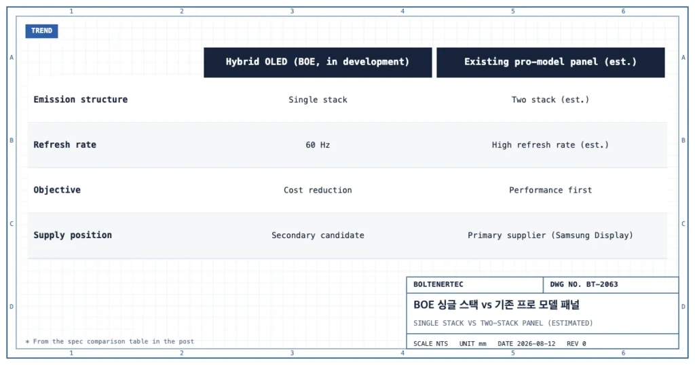Viewport: 695px width, 365px height.
Task: Select the 'Existing pro-model panel (est.)' column header
Action: coord(550,62)
